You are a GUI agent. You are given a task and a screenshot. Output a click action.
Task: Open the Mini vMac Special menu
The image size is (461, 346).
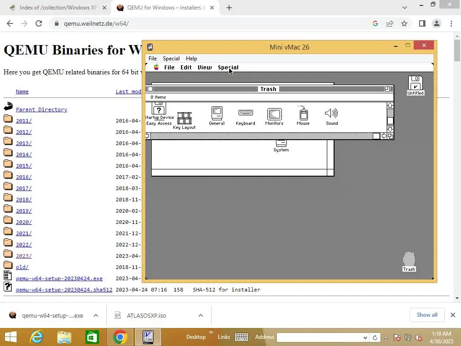(171, 58)
